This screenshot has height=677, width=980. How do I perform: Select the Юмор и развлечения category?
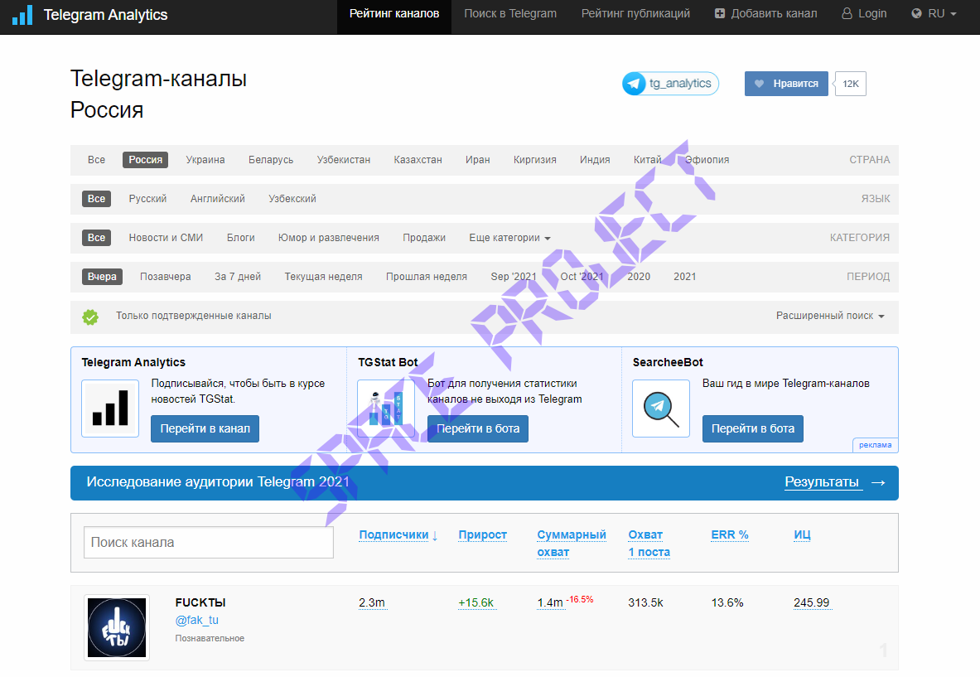point(329,238)
